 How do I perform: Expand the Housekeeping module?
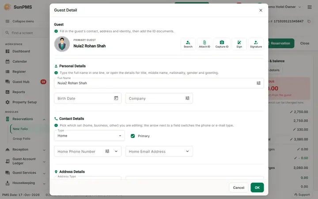pos(44,183)
